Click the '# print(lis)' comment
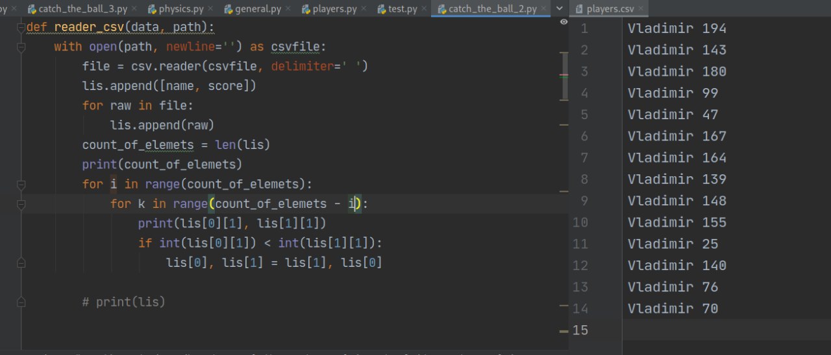 (123, 302)
